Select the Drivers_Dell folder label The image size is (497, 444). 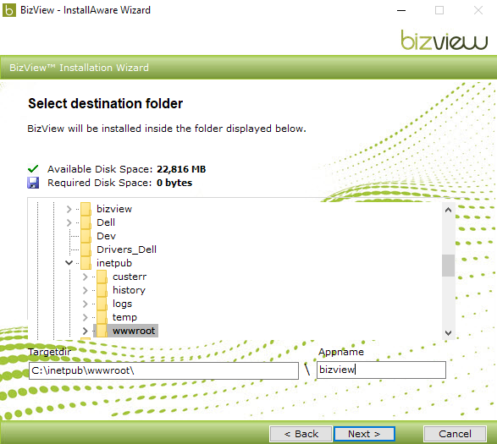coord(126,249)
